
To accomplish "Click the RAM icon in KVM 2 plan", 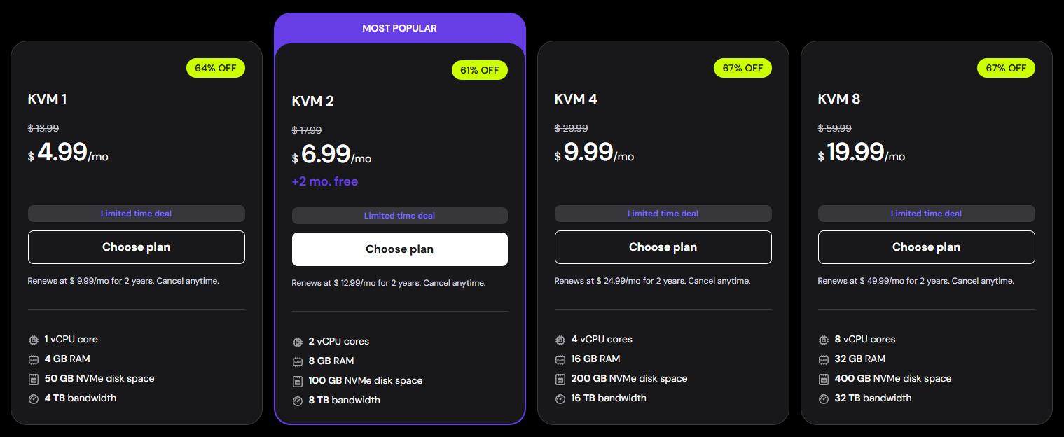I will click(x=297, y=361).
